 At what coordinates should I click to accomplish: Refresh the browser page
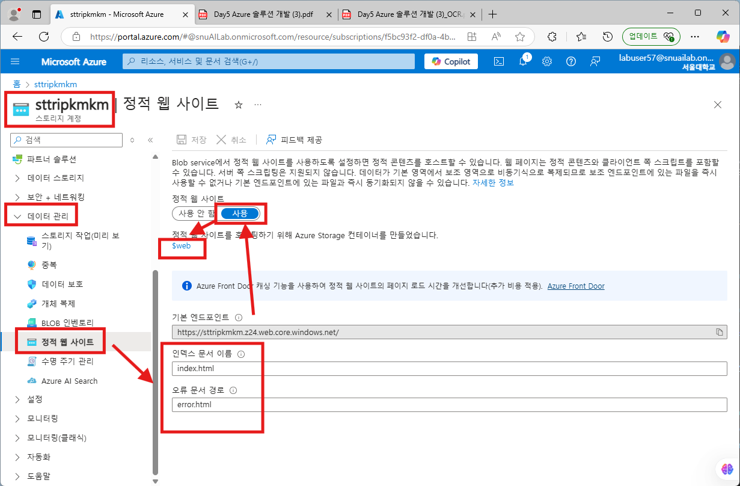point(44,36)
